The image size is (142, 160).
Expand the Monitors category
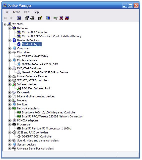(9, 104)
